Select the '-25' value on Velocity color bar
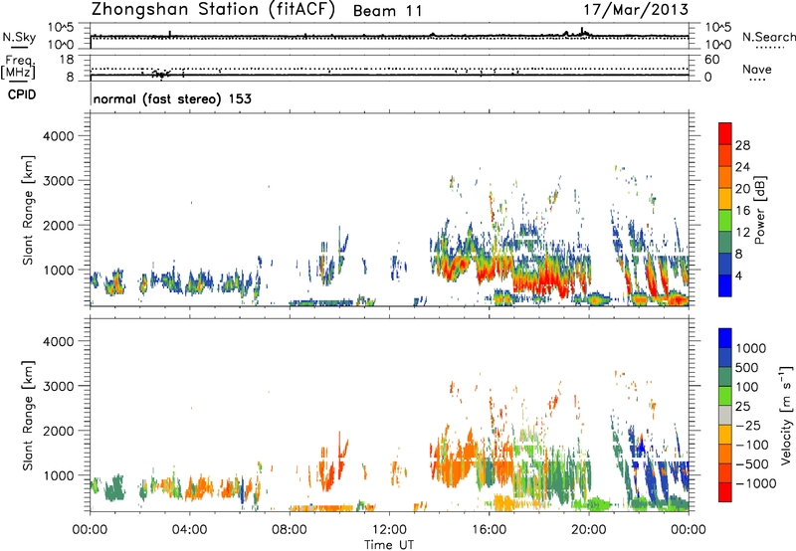The image size is (796, 551). click(748, 425)
